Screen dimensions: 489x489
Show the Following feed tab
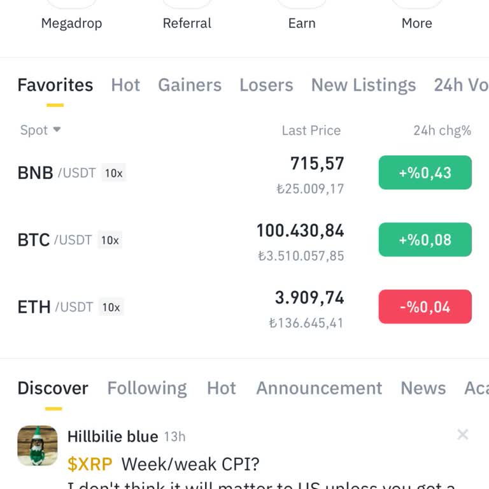click(x=147, y=388)
